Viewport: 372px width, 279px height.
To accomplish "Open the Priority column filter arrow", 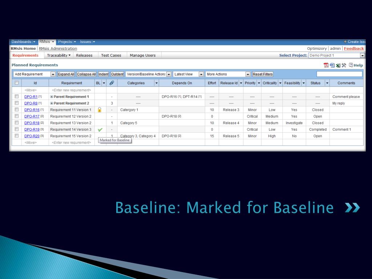I will tap(259, 83).
